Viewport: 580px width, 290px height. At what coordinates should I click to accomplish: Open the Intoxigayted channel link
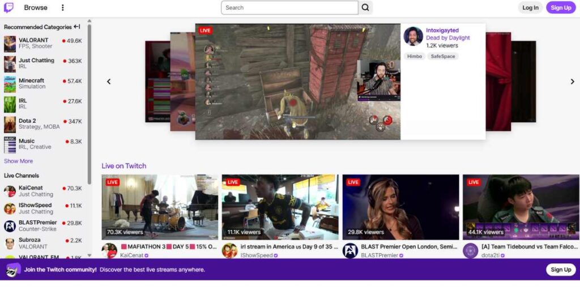442,31
